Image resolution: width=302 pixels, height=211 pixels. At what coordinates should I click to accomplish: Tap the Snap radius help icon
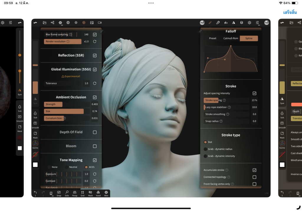[221, 121]
